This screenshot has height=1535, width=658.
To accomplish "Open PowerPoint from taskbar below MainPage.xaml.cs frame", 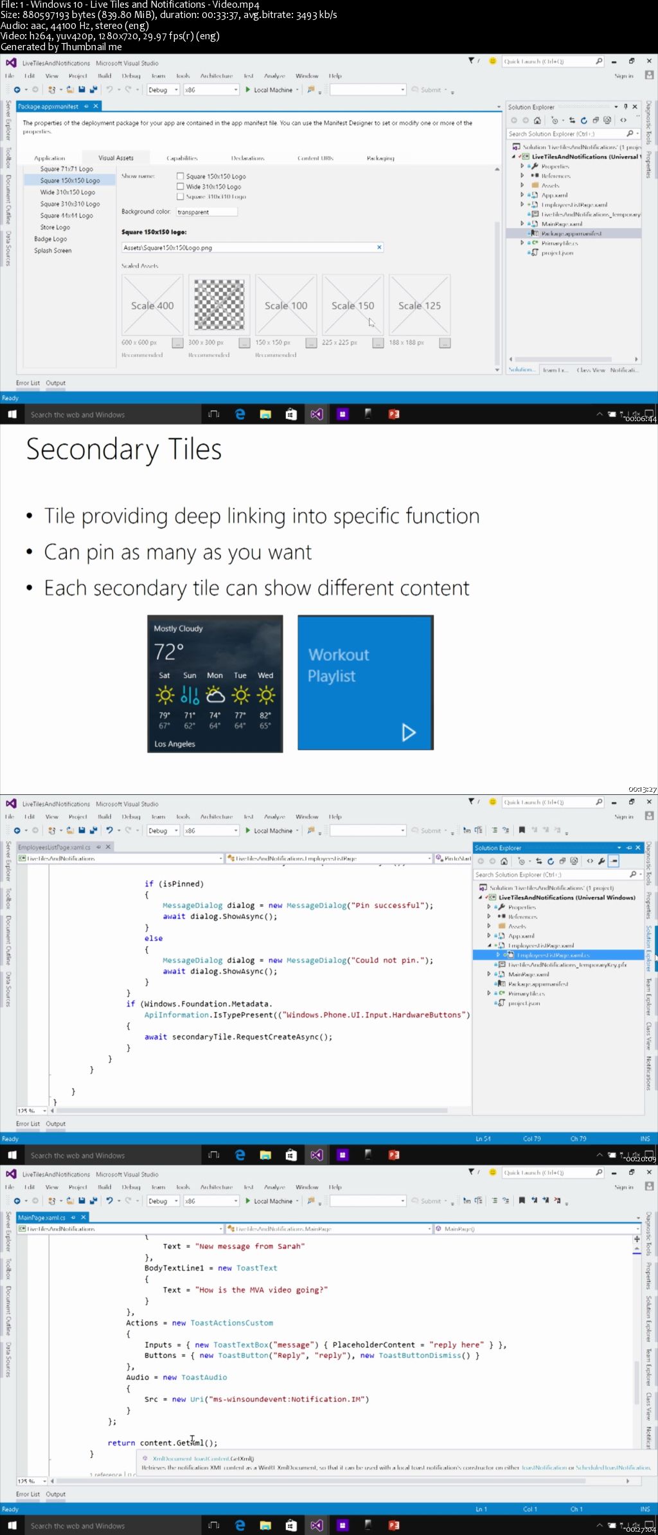I will [x=394, y=1525].
